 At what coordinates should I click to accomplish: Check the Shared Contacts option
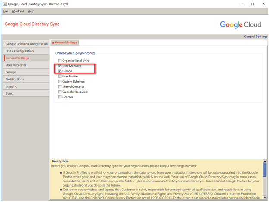pyautogui.click(x=60, y=86)
